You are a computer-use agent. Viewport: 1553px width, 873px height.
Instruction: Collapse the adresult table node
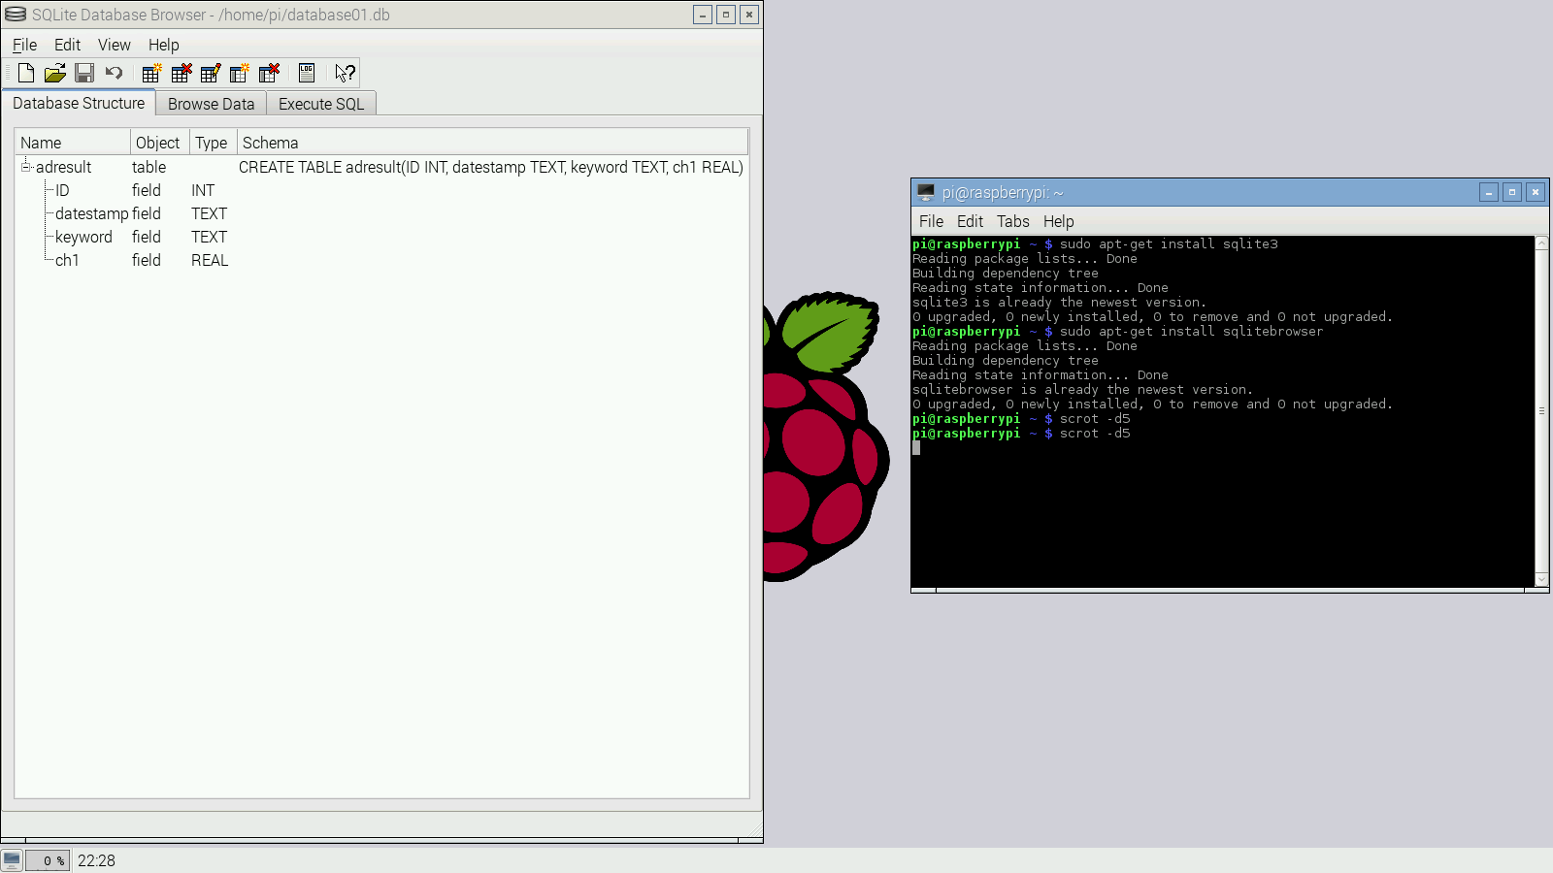click(26, 166)
